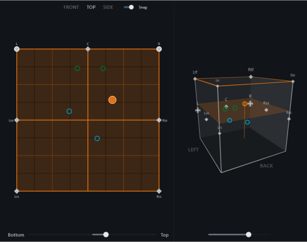Image resolution: width=307 pixels, height=242 pixels.
Task: Click the Rtf diamond on the 3D cube
Action: [251, 77]
